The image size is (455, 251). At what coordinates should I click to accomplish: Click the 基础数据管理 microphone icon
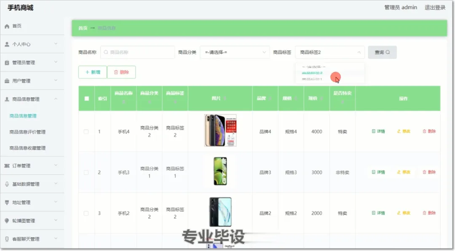click(x=7, y=184)
